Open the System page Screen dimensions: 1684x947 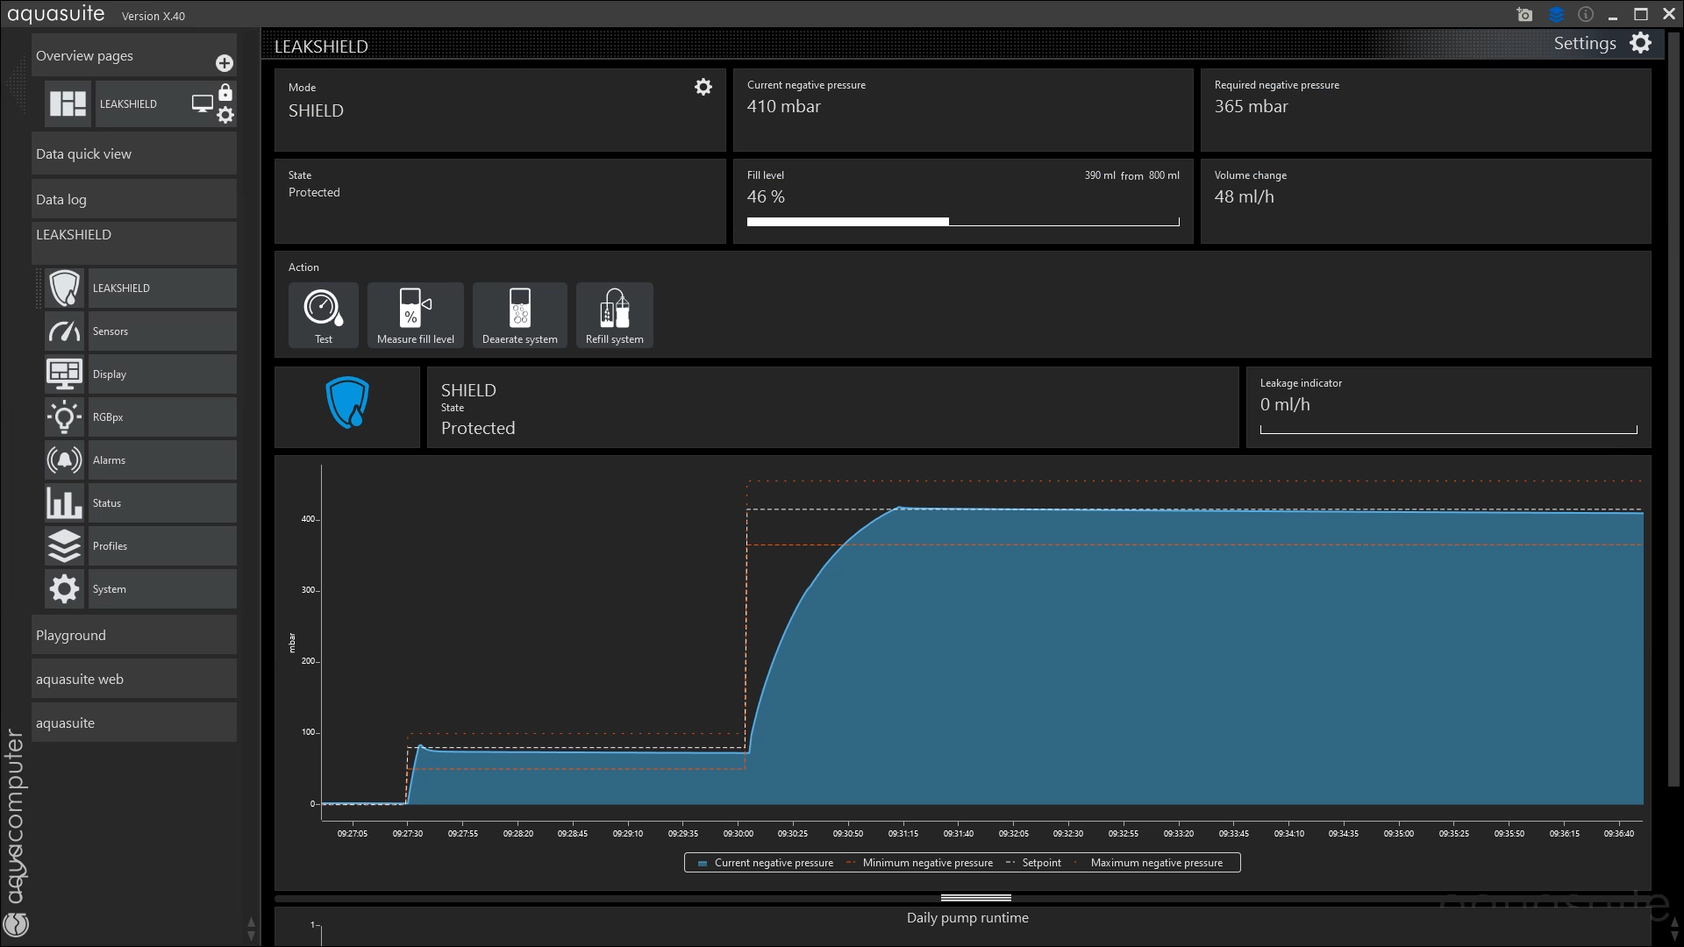[162, 589]
